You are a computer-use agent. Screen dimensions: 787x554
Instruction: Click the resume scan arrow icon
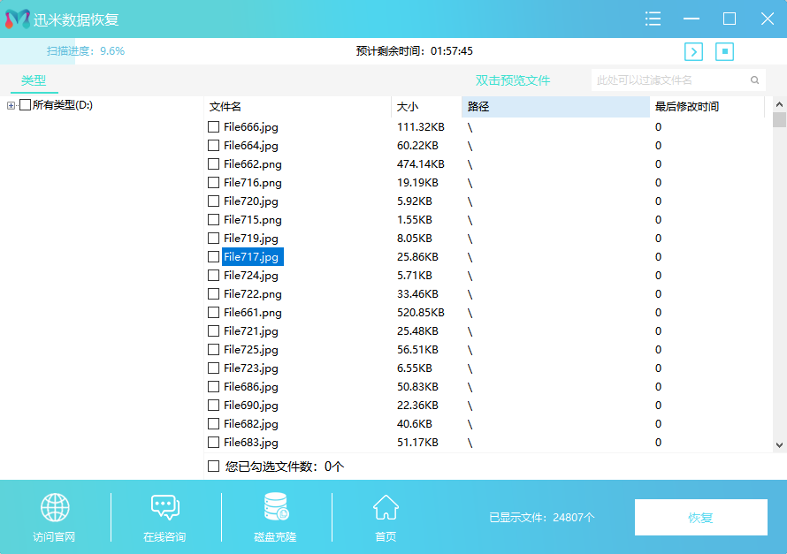(x=694, y=51)
